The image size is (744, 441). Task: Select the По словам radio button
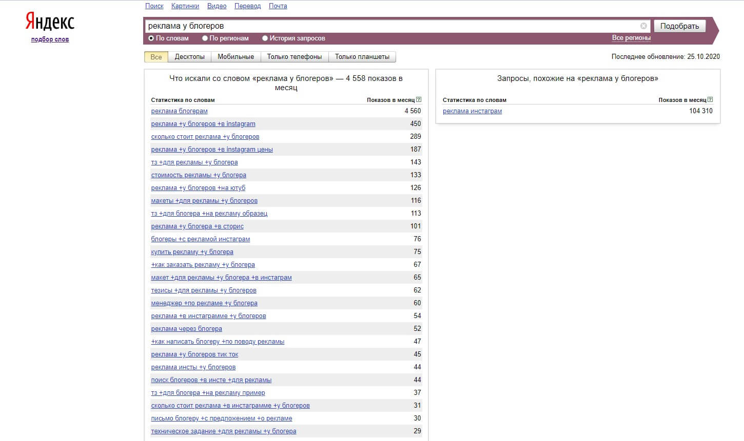(151, 38)
